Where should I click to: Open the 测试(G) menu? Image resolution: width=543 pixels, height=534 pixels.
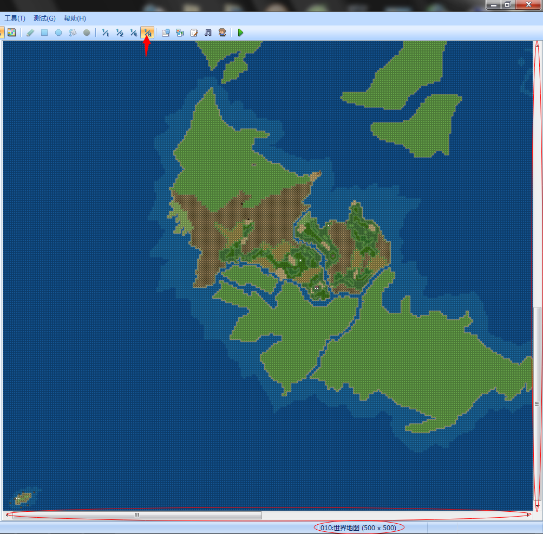(44, 18)
